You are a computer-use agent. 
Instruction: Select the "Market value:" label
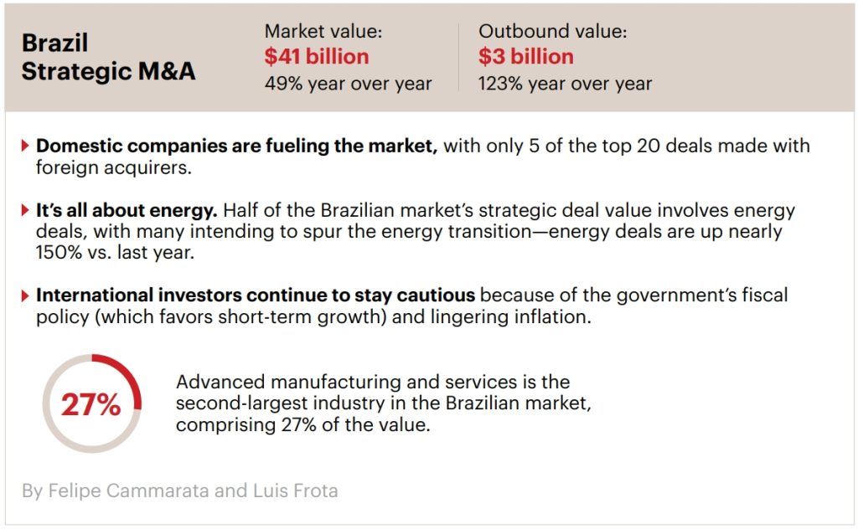tap(323, 32)
